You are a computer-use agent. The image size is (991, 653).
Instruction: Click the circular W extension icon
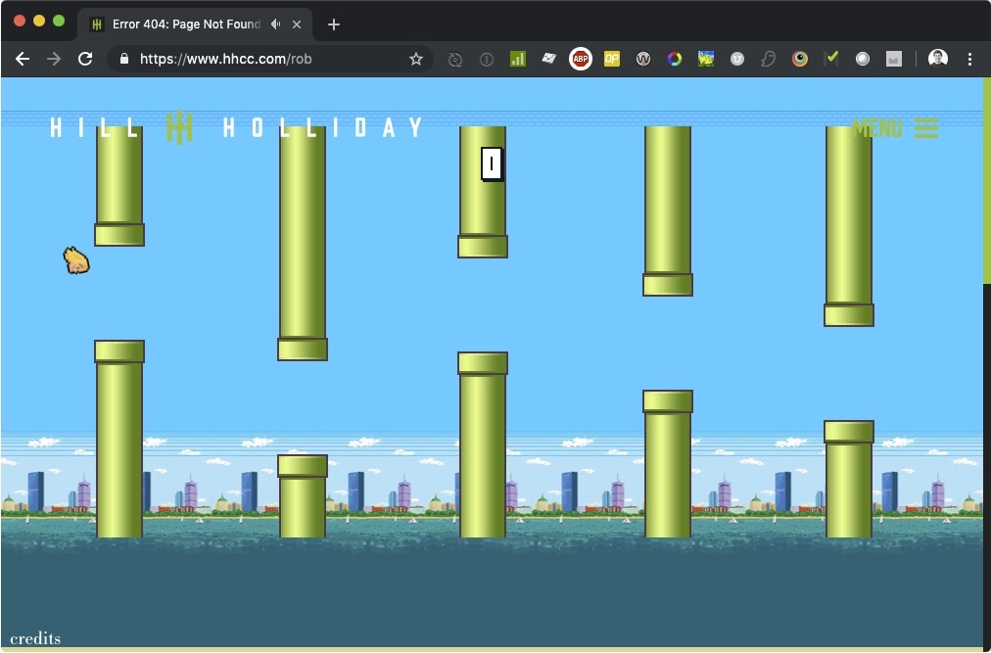pyautogui.click(x=642, y=59)
